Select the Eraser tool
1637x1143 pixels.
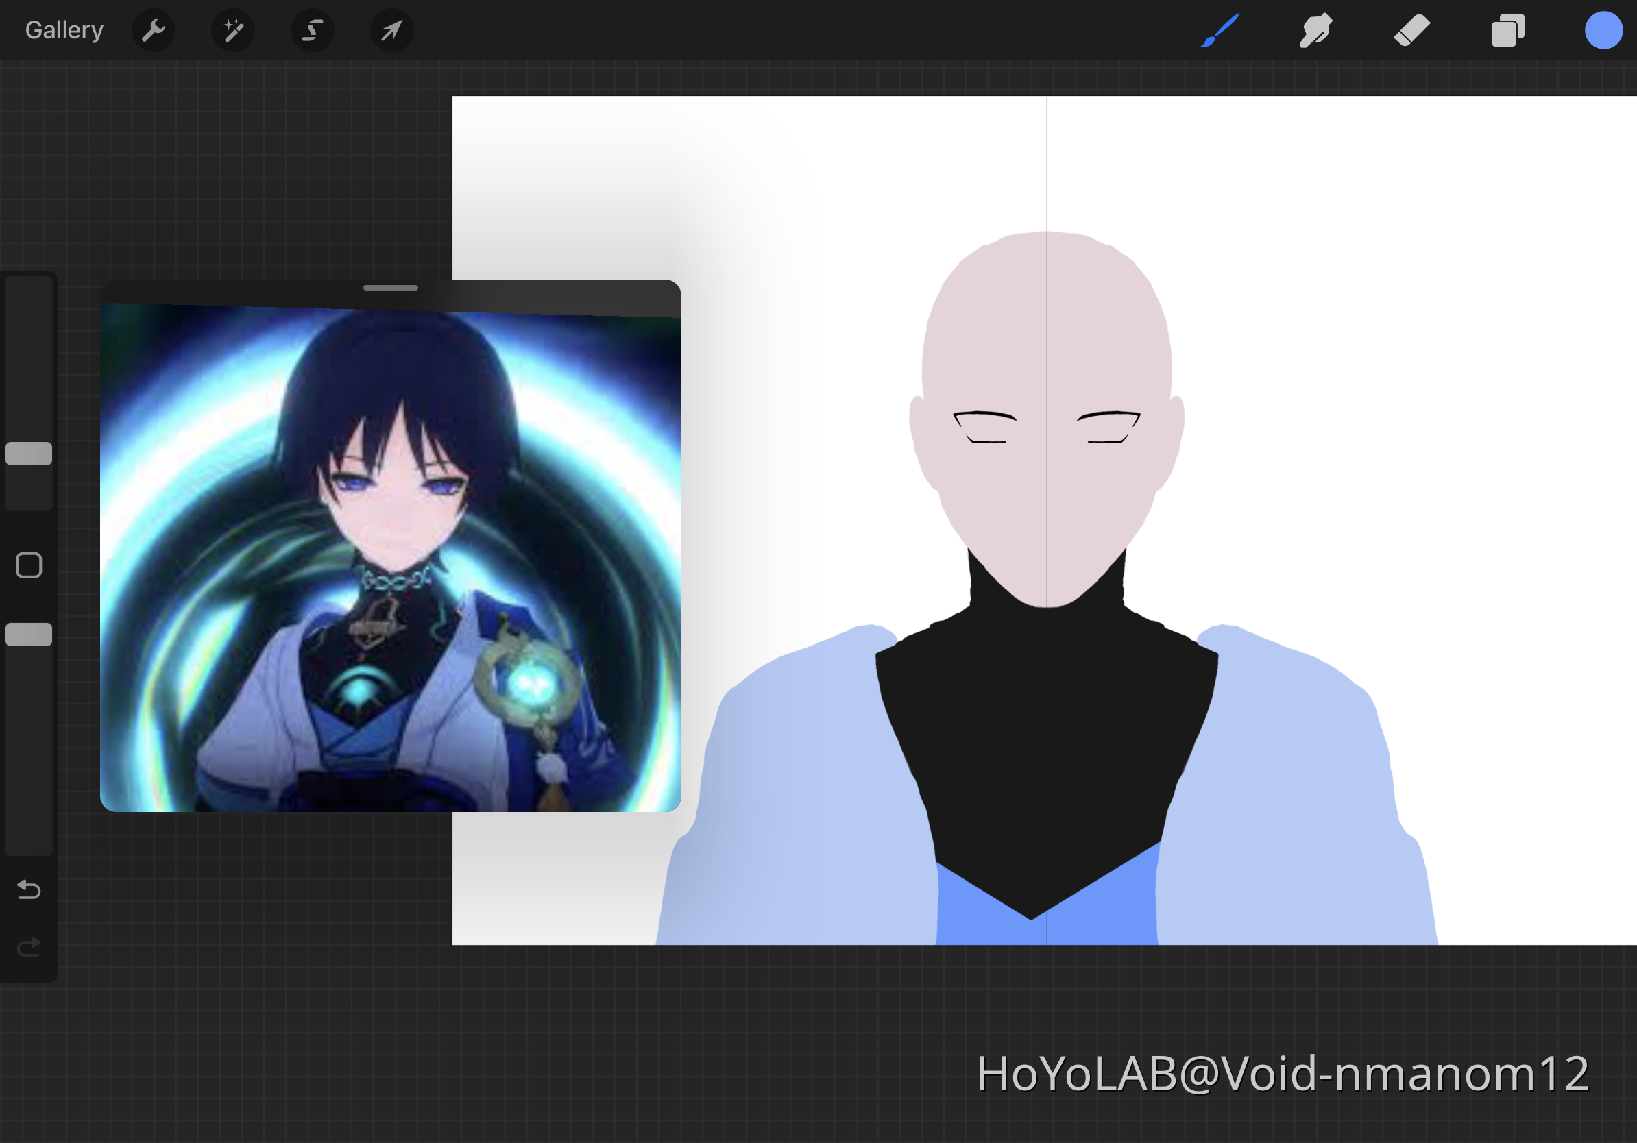[1411, 31]
